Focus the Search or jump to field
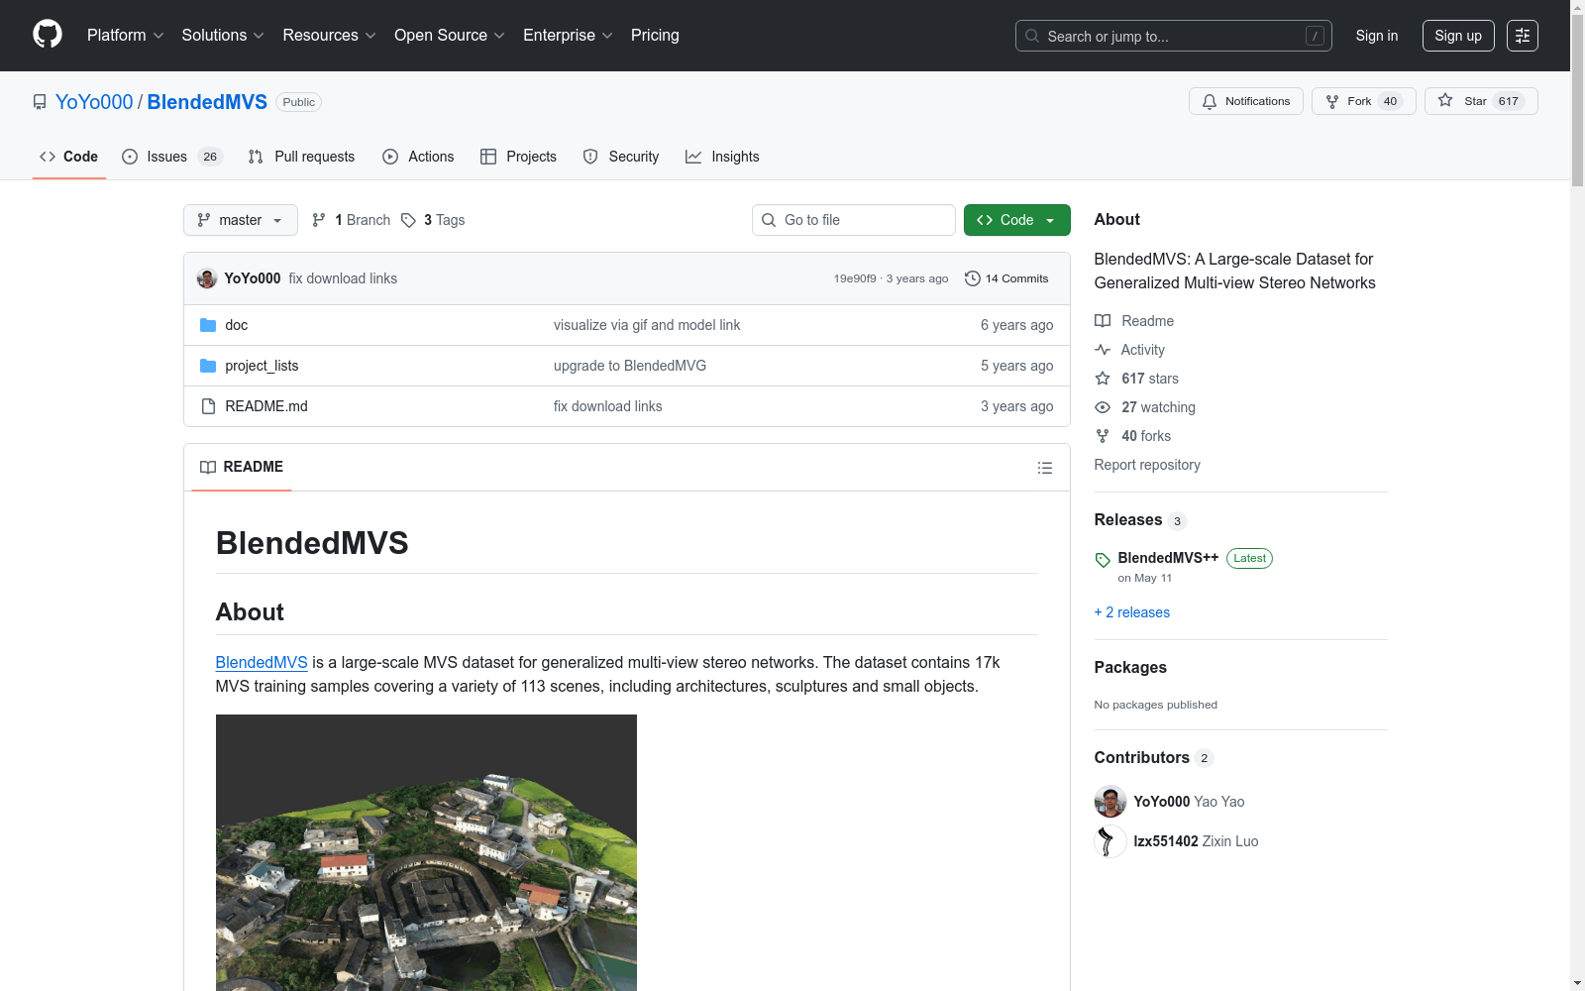Screen dimensions: 1585x991 tap(1174, 36)
